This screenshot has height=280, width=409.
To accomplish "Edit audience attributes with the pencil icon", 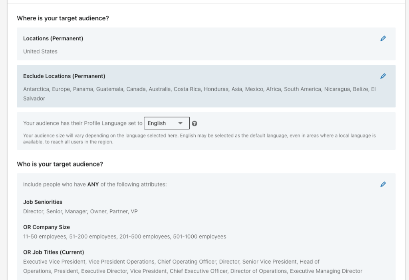I will tap(383, 184).
